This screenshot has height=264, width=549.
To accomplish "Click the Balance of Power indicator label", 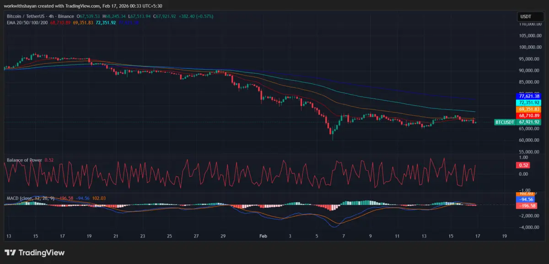I will pyautogui.click(x=24, y=160).
